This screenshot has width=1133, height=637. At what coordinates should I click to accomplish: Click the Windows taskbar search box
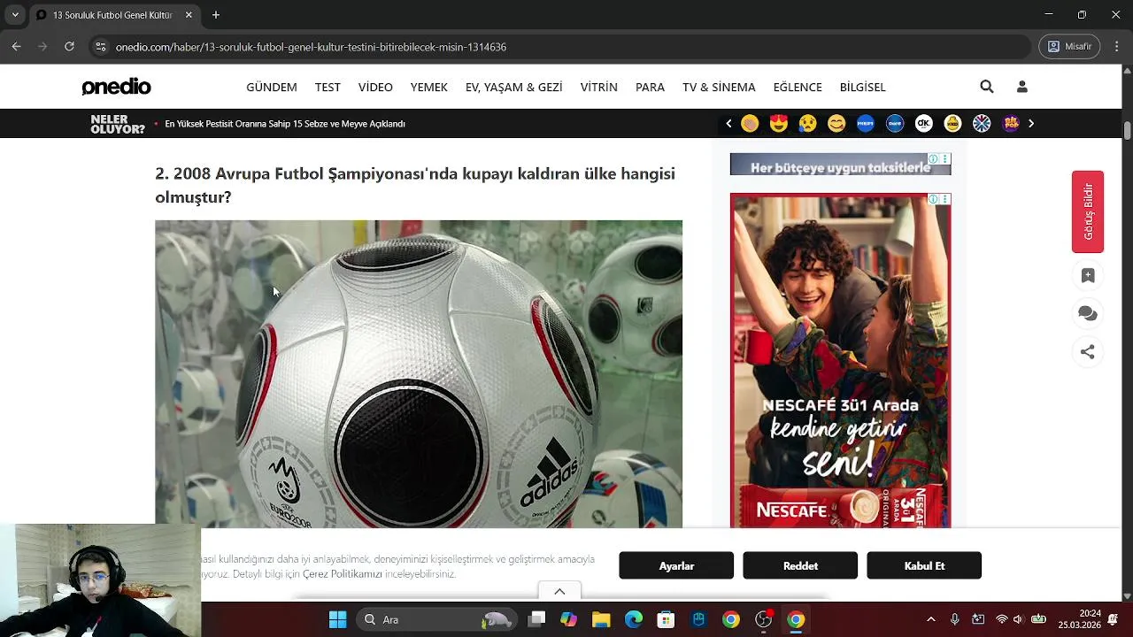(438, 619)
